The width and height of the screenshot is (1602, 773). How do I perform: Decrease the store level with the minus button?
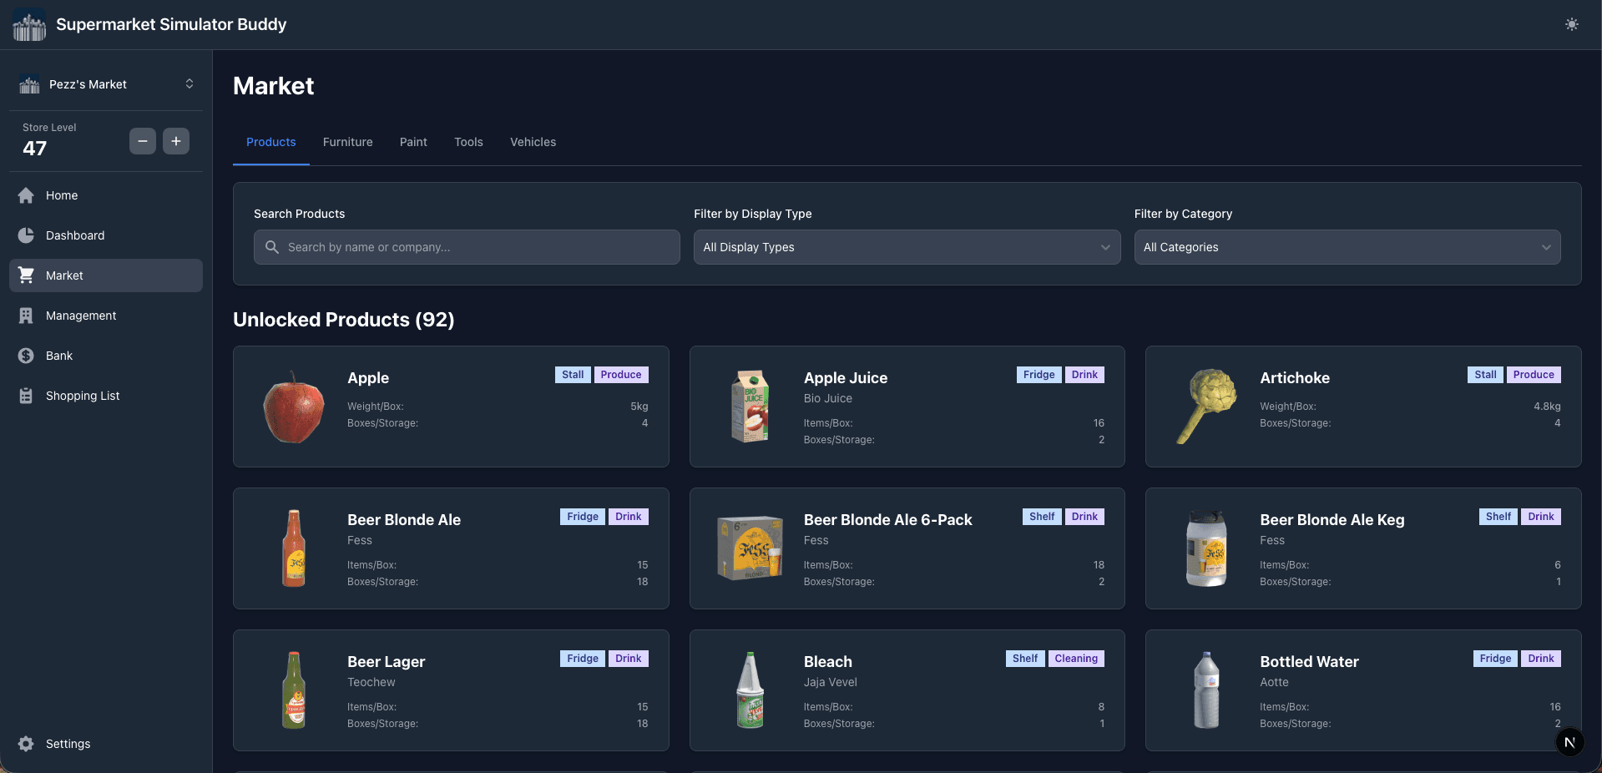[142, 141]
